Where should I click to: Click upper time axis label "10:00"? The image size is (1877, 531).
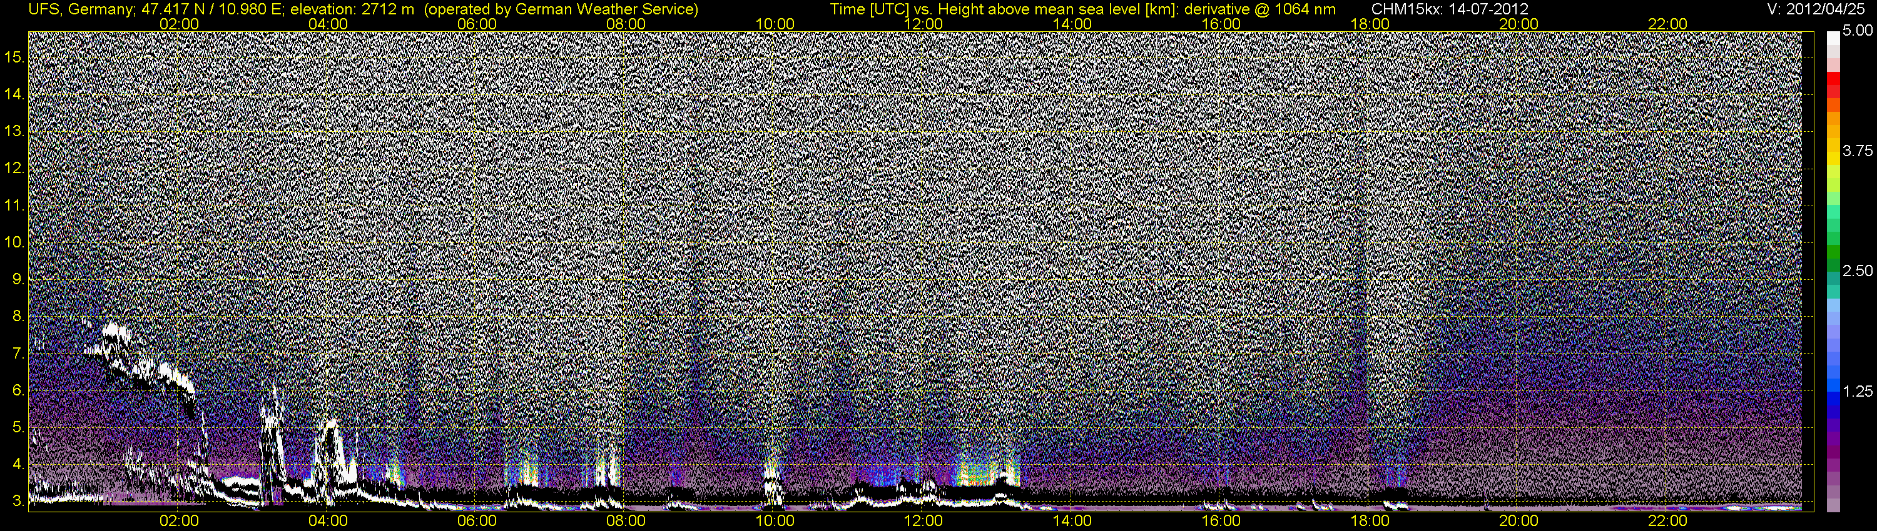(775, 24)
